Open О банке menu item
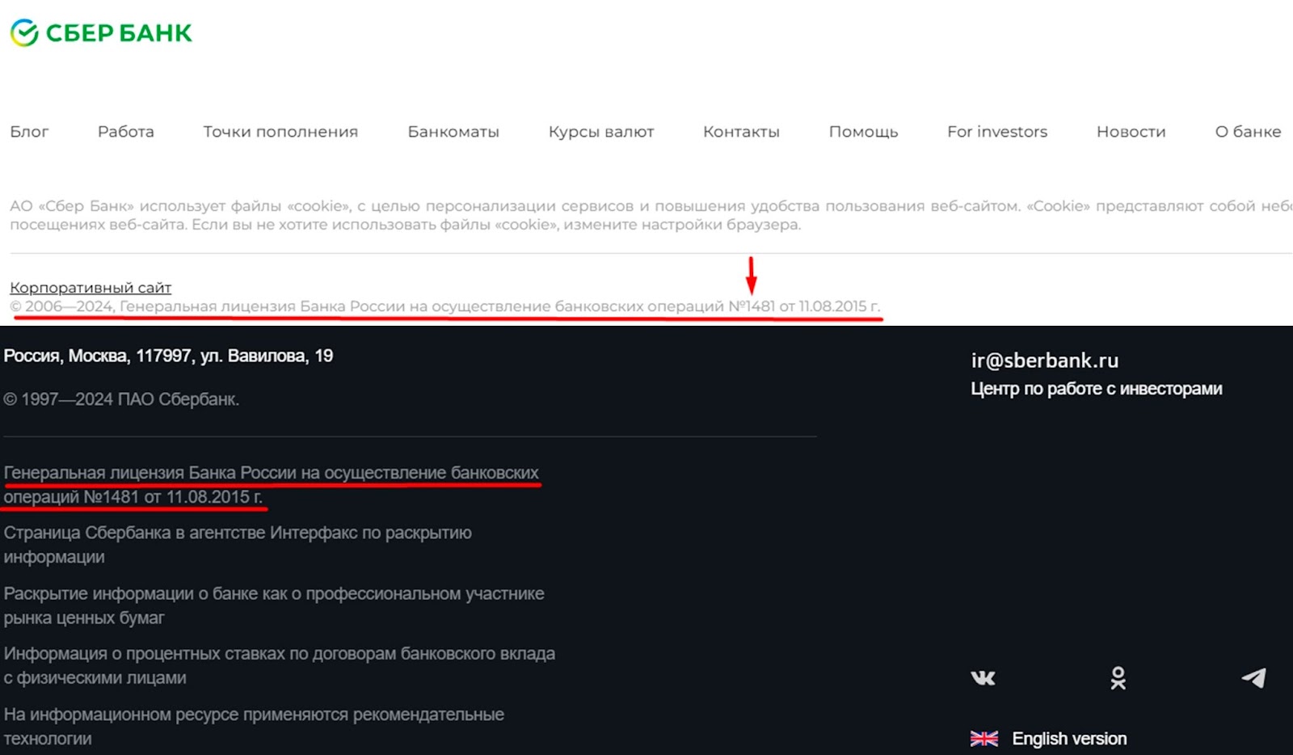The height and width of the screenshot is (755, 1293). pos(1248,132)
